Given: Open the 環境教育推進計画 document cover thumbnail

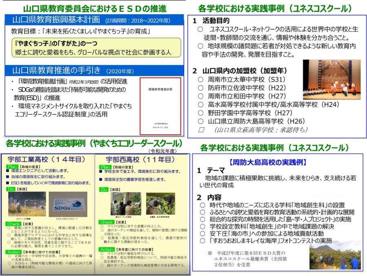Looking at the screenshot, I should (x=160, y=106).
